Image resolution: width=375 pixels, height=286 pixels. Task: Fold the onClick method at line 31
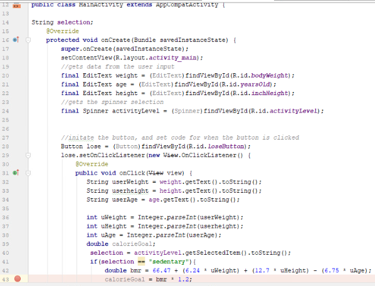coord(28,173)
